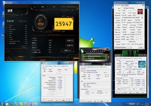Open Memory tab in processor CPU-Z window
This screenshot has height=106, width=151.
pyautogui.click(x=129, y=58)
